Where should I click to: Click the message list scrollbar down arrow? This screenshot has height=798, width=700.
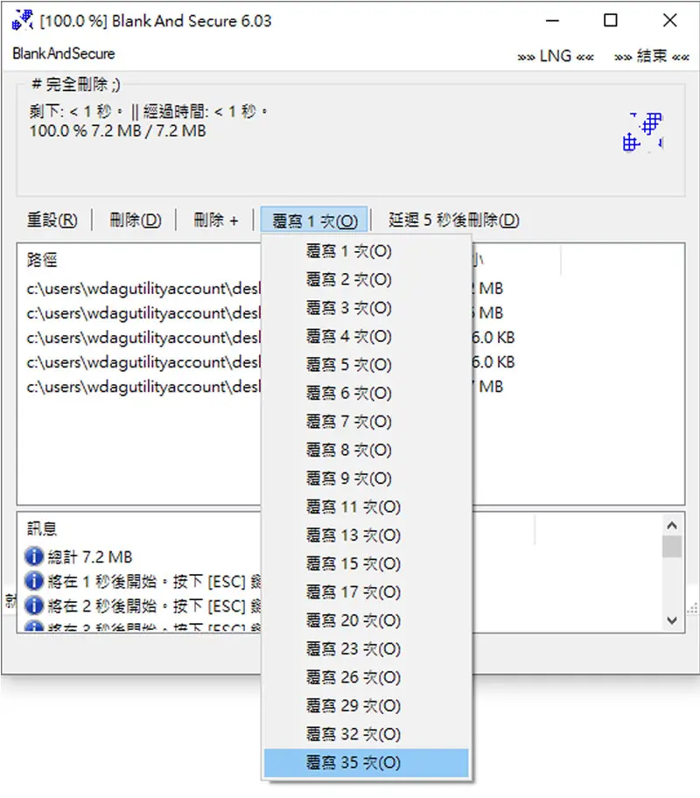coord(672,620)
